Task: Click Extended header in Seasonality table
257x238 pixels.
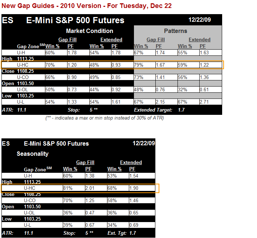Action: click(x=131, y=163)
